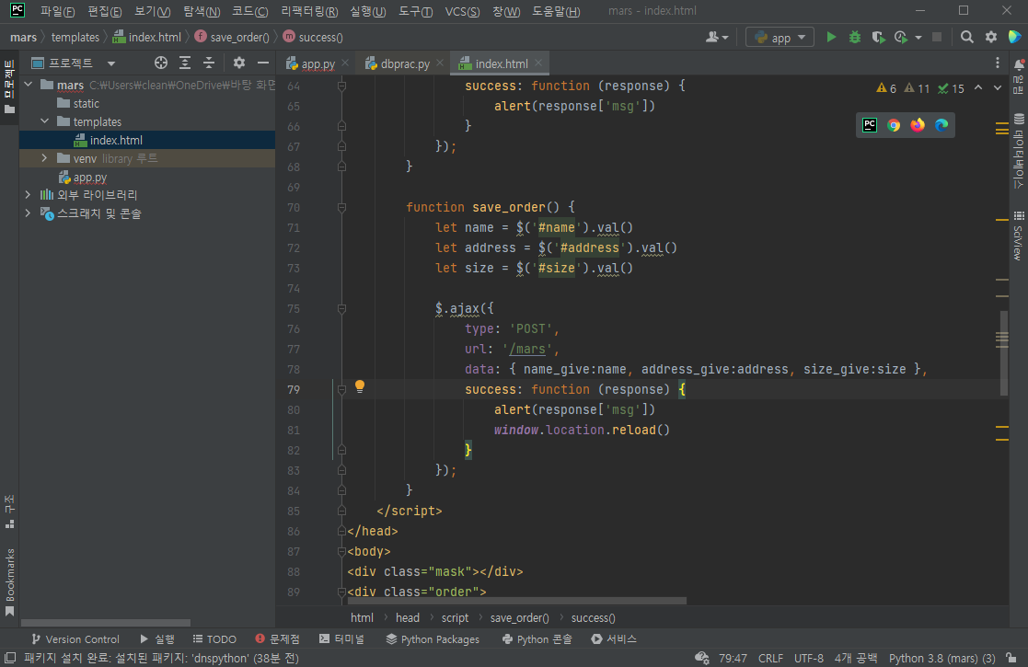Open profiler run dropdown arrow
Viewport: 1028px width, 667px height.
(x=918, y=38)
